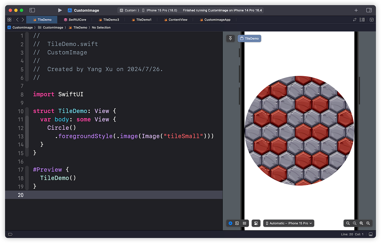The width and height of the screenshot is (381, 243).
Task: Open device settings in the preview toolbar
Action: (256, 223)
